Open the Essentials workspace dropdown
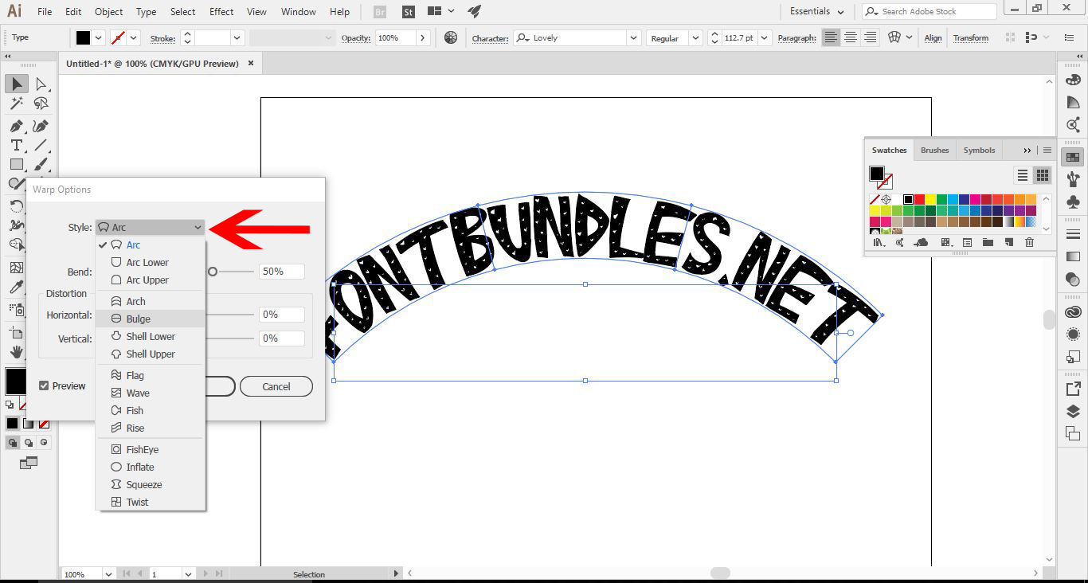 (x=816, y=12)
